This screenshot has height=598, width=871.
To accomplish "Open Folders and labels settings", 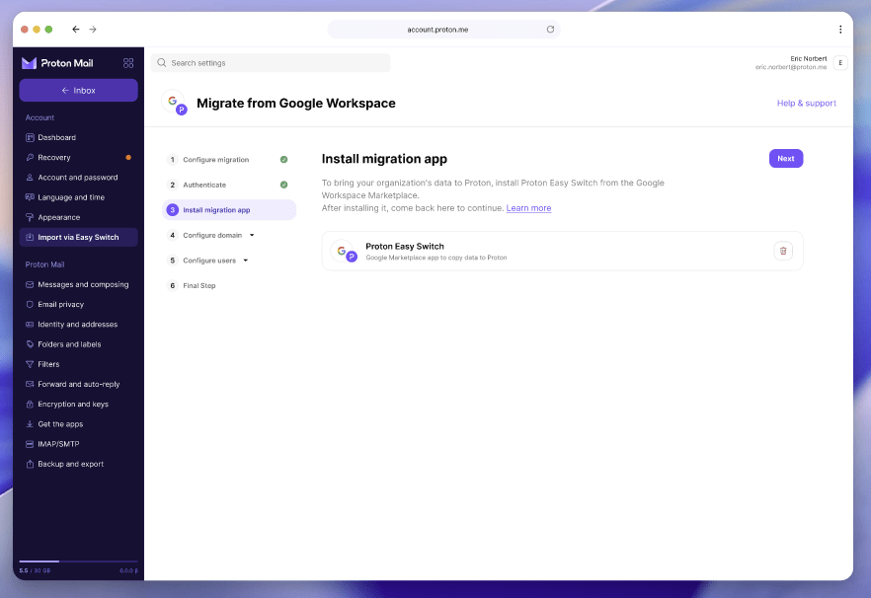I will [x=78, y=344].
